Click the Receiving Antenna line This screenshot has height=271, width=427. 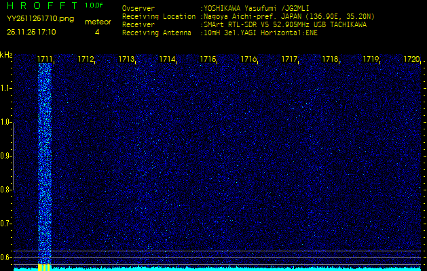(x=220, y=33)
